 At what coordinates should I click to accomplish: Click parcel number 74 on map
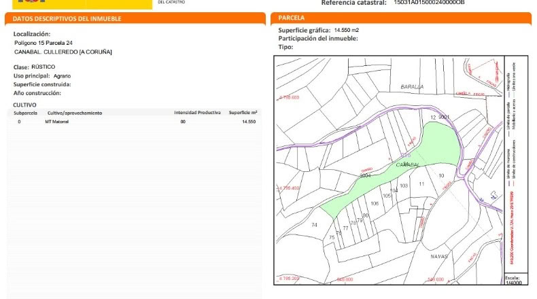pos(315,225)
